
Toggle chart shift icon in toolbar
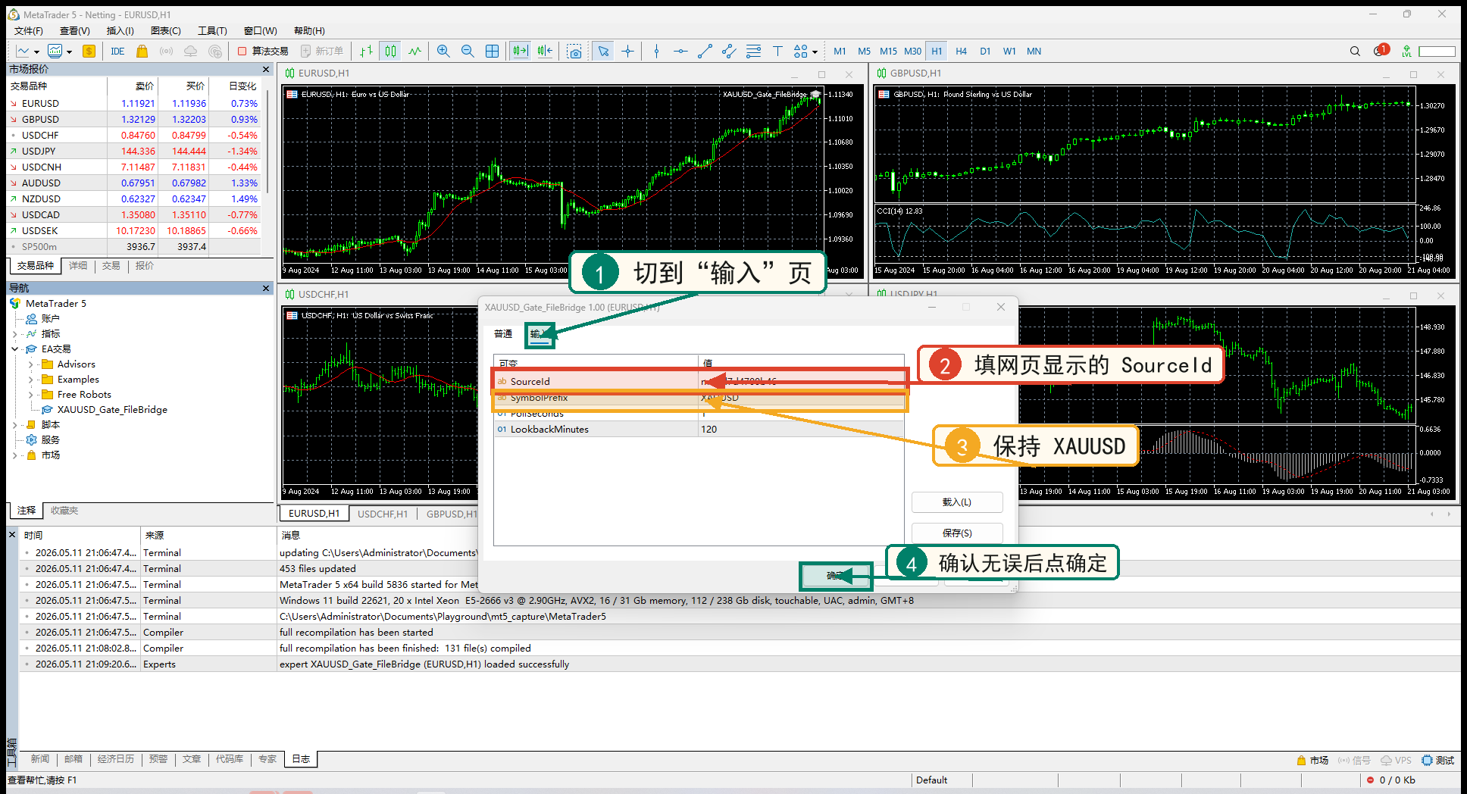545,51
